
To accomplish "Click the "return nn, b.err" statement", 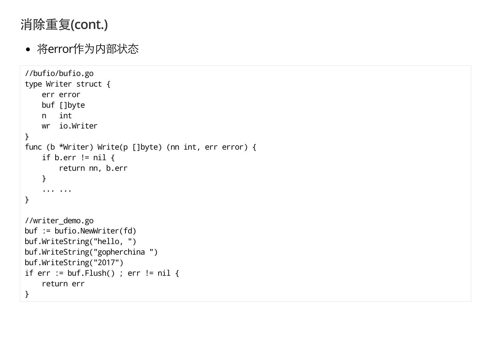I will (93, 168).
